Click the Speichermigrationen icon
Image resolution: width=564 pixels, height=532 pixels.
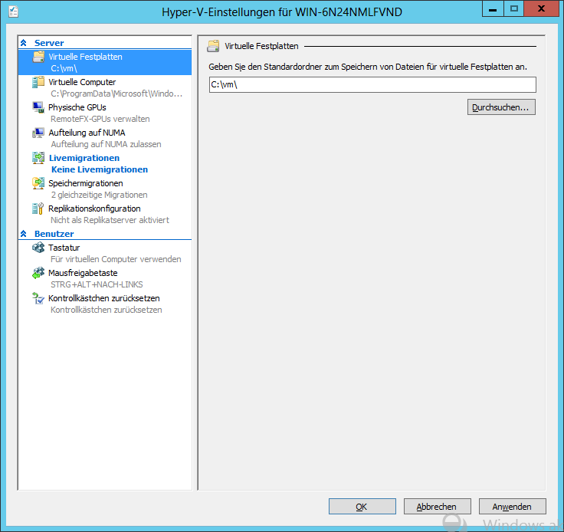38,184
